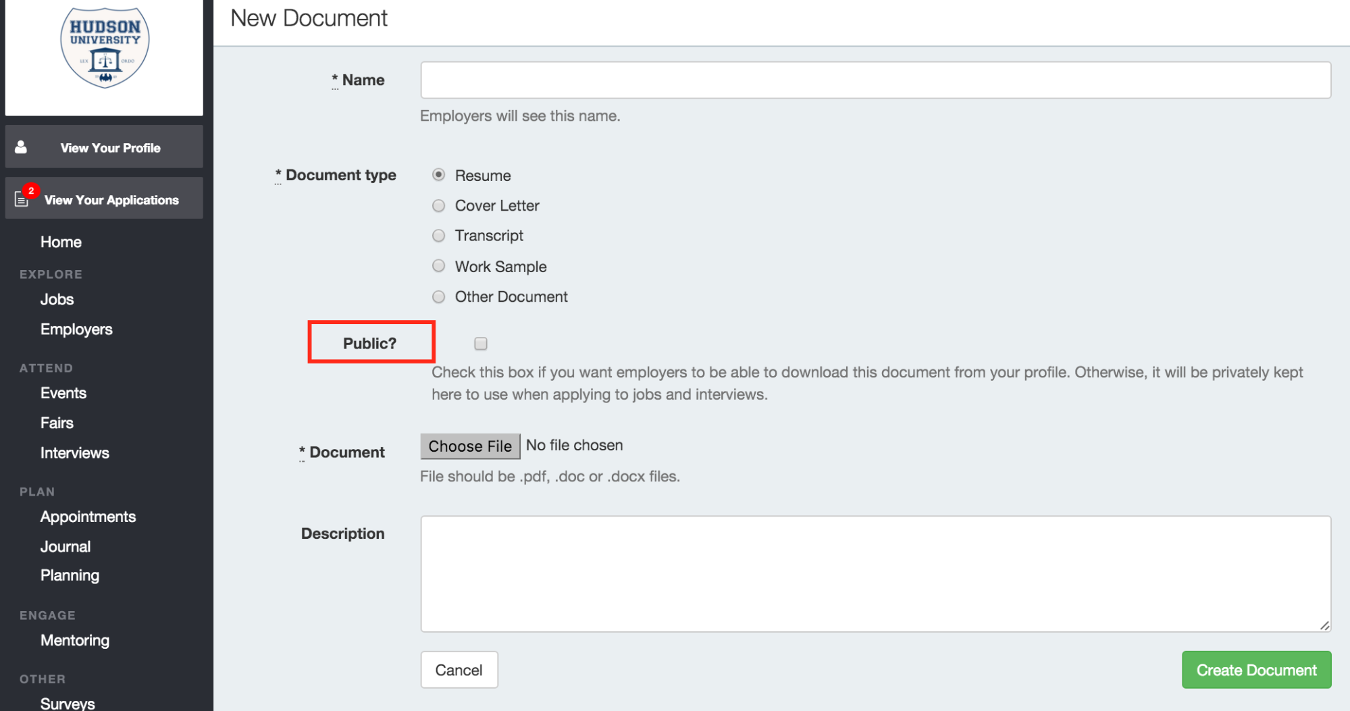Open Fairs in sidebar
This screenshot has width=1350, height=711.
(57, 423)
